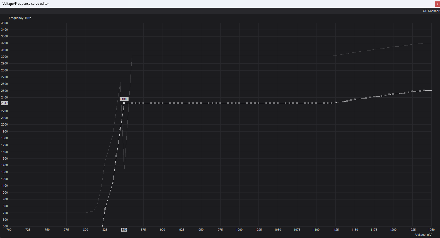Viewport: 440px width, 238px height.
Task: Select the curve point at 845 mV near 1900 MHz
Action: [x=120, y=129]
